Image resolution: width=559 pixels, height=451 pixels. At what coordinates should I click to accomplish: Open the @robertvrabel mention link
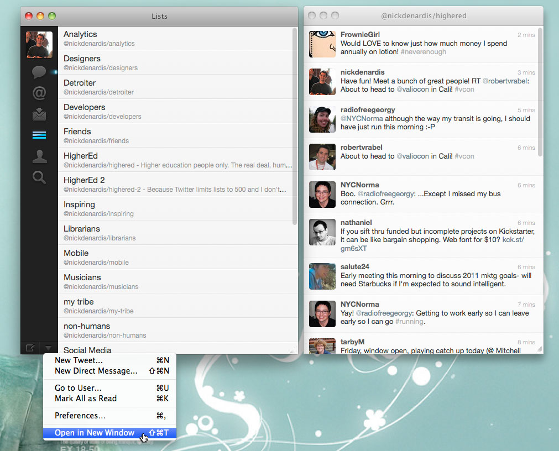point(505,81)
